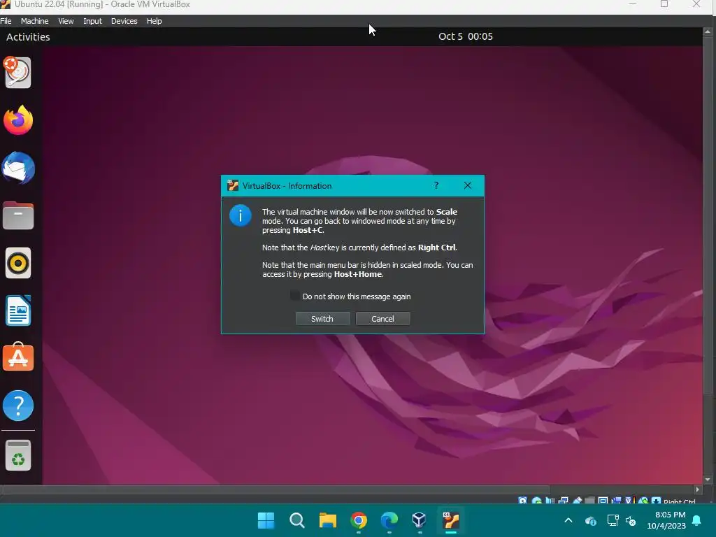Click the VirtualBox network status icon

563,501
